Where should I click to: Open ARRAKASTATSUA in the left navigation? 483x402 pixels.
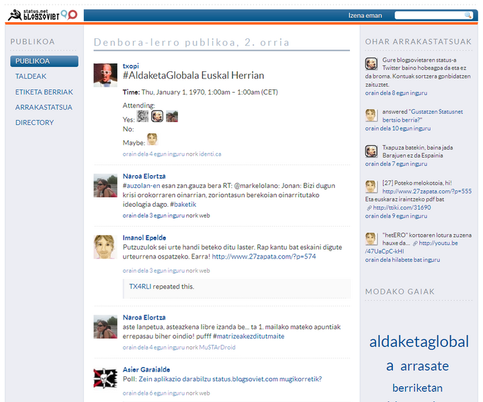pos(44,107)
